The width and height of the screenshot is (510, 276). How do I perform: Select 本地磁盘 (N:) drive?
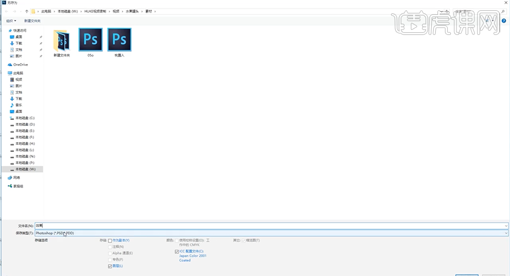[x=23, y=156]
